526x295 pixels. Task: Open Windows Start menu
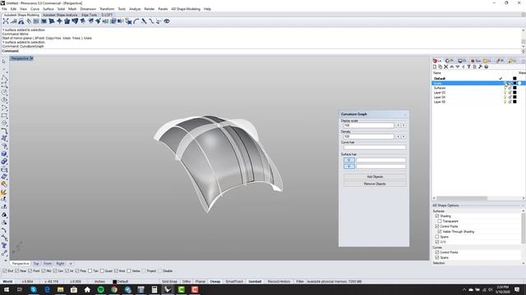click(7, 289)
